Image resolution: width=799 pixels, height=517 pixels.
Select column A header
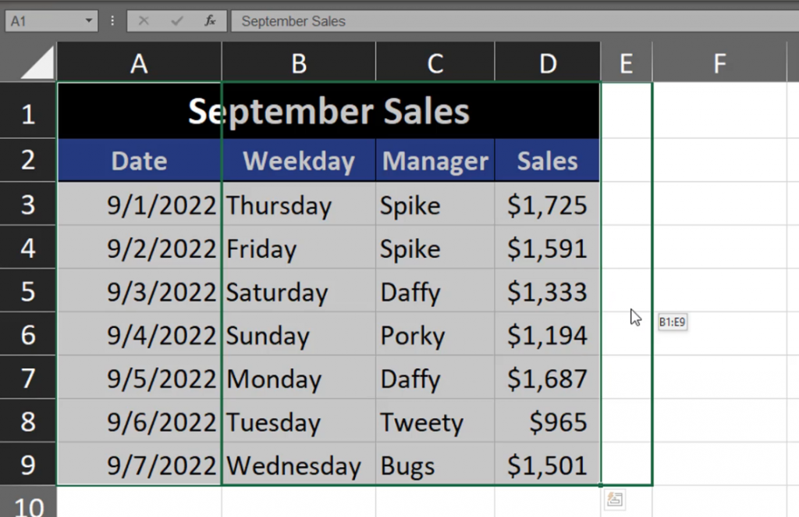tap(139, 63)
